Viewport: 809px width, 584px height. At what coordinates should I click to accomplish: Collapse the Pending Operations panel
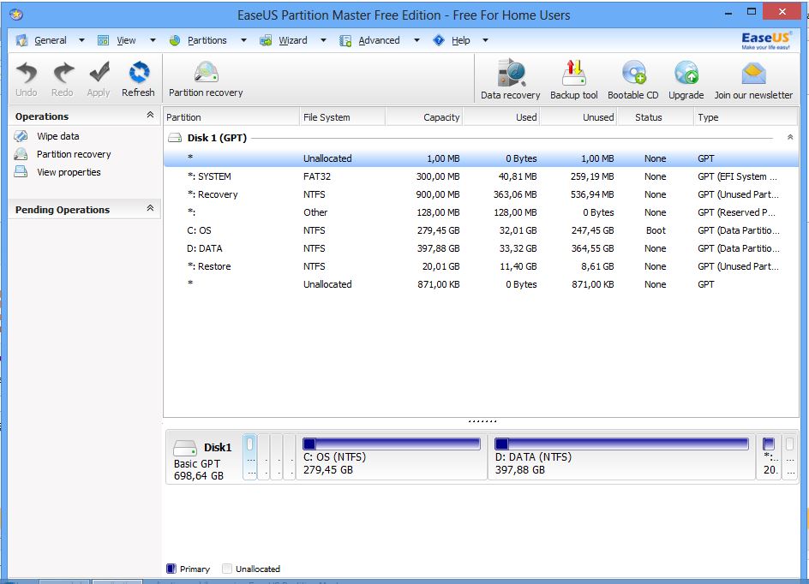pyautogui.click(x=150, y=208)
